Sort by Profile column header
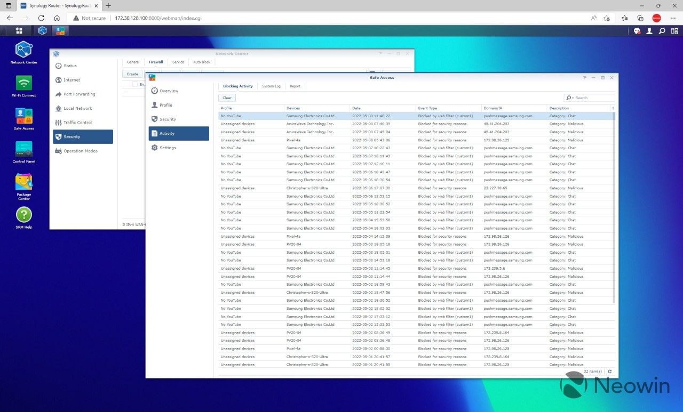The width and height of the screenshot is (683, 412). coord(251,108)
